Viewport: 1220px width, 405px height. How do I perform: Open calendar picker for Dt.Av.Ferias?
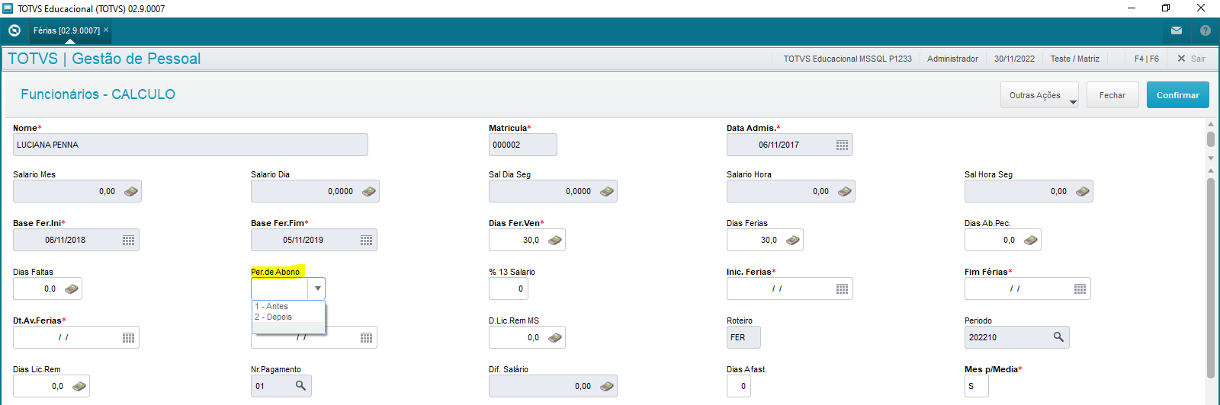click(x=128, y=337)
